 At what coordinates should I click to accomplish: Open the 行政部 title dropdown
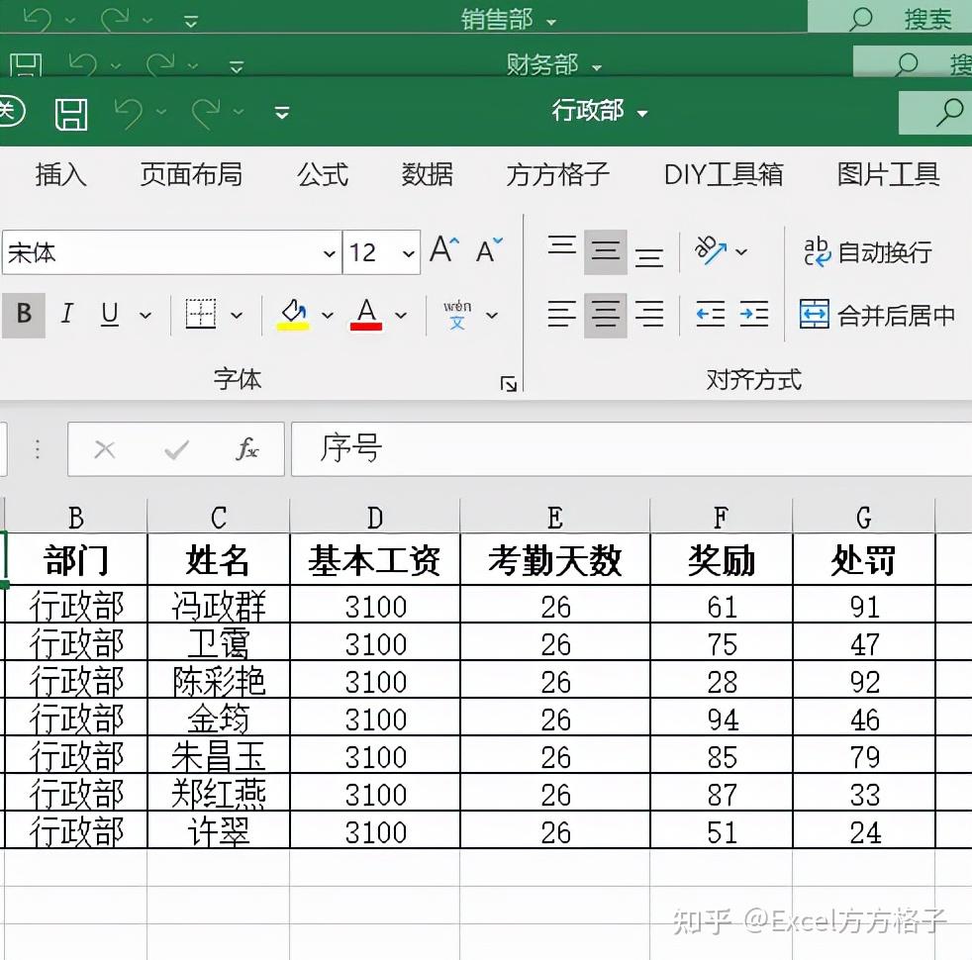(642, 114)
